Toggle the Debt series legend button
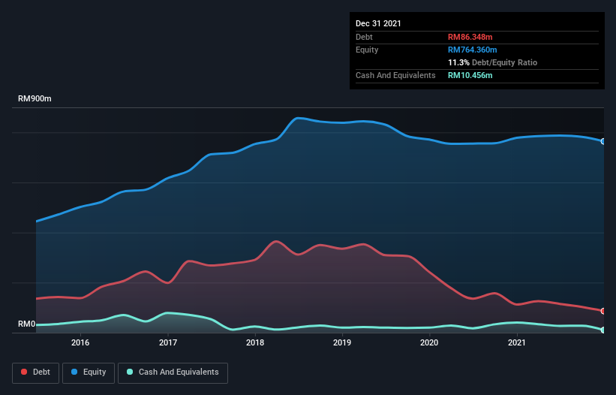This screenshot has width=616, height=395. 36,372
